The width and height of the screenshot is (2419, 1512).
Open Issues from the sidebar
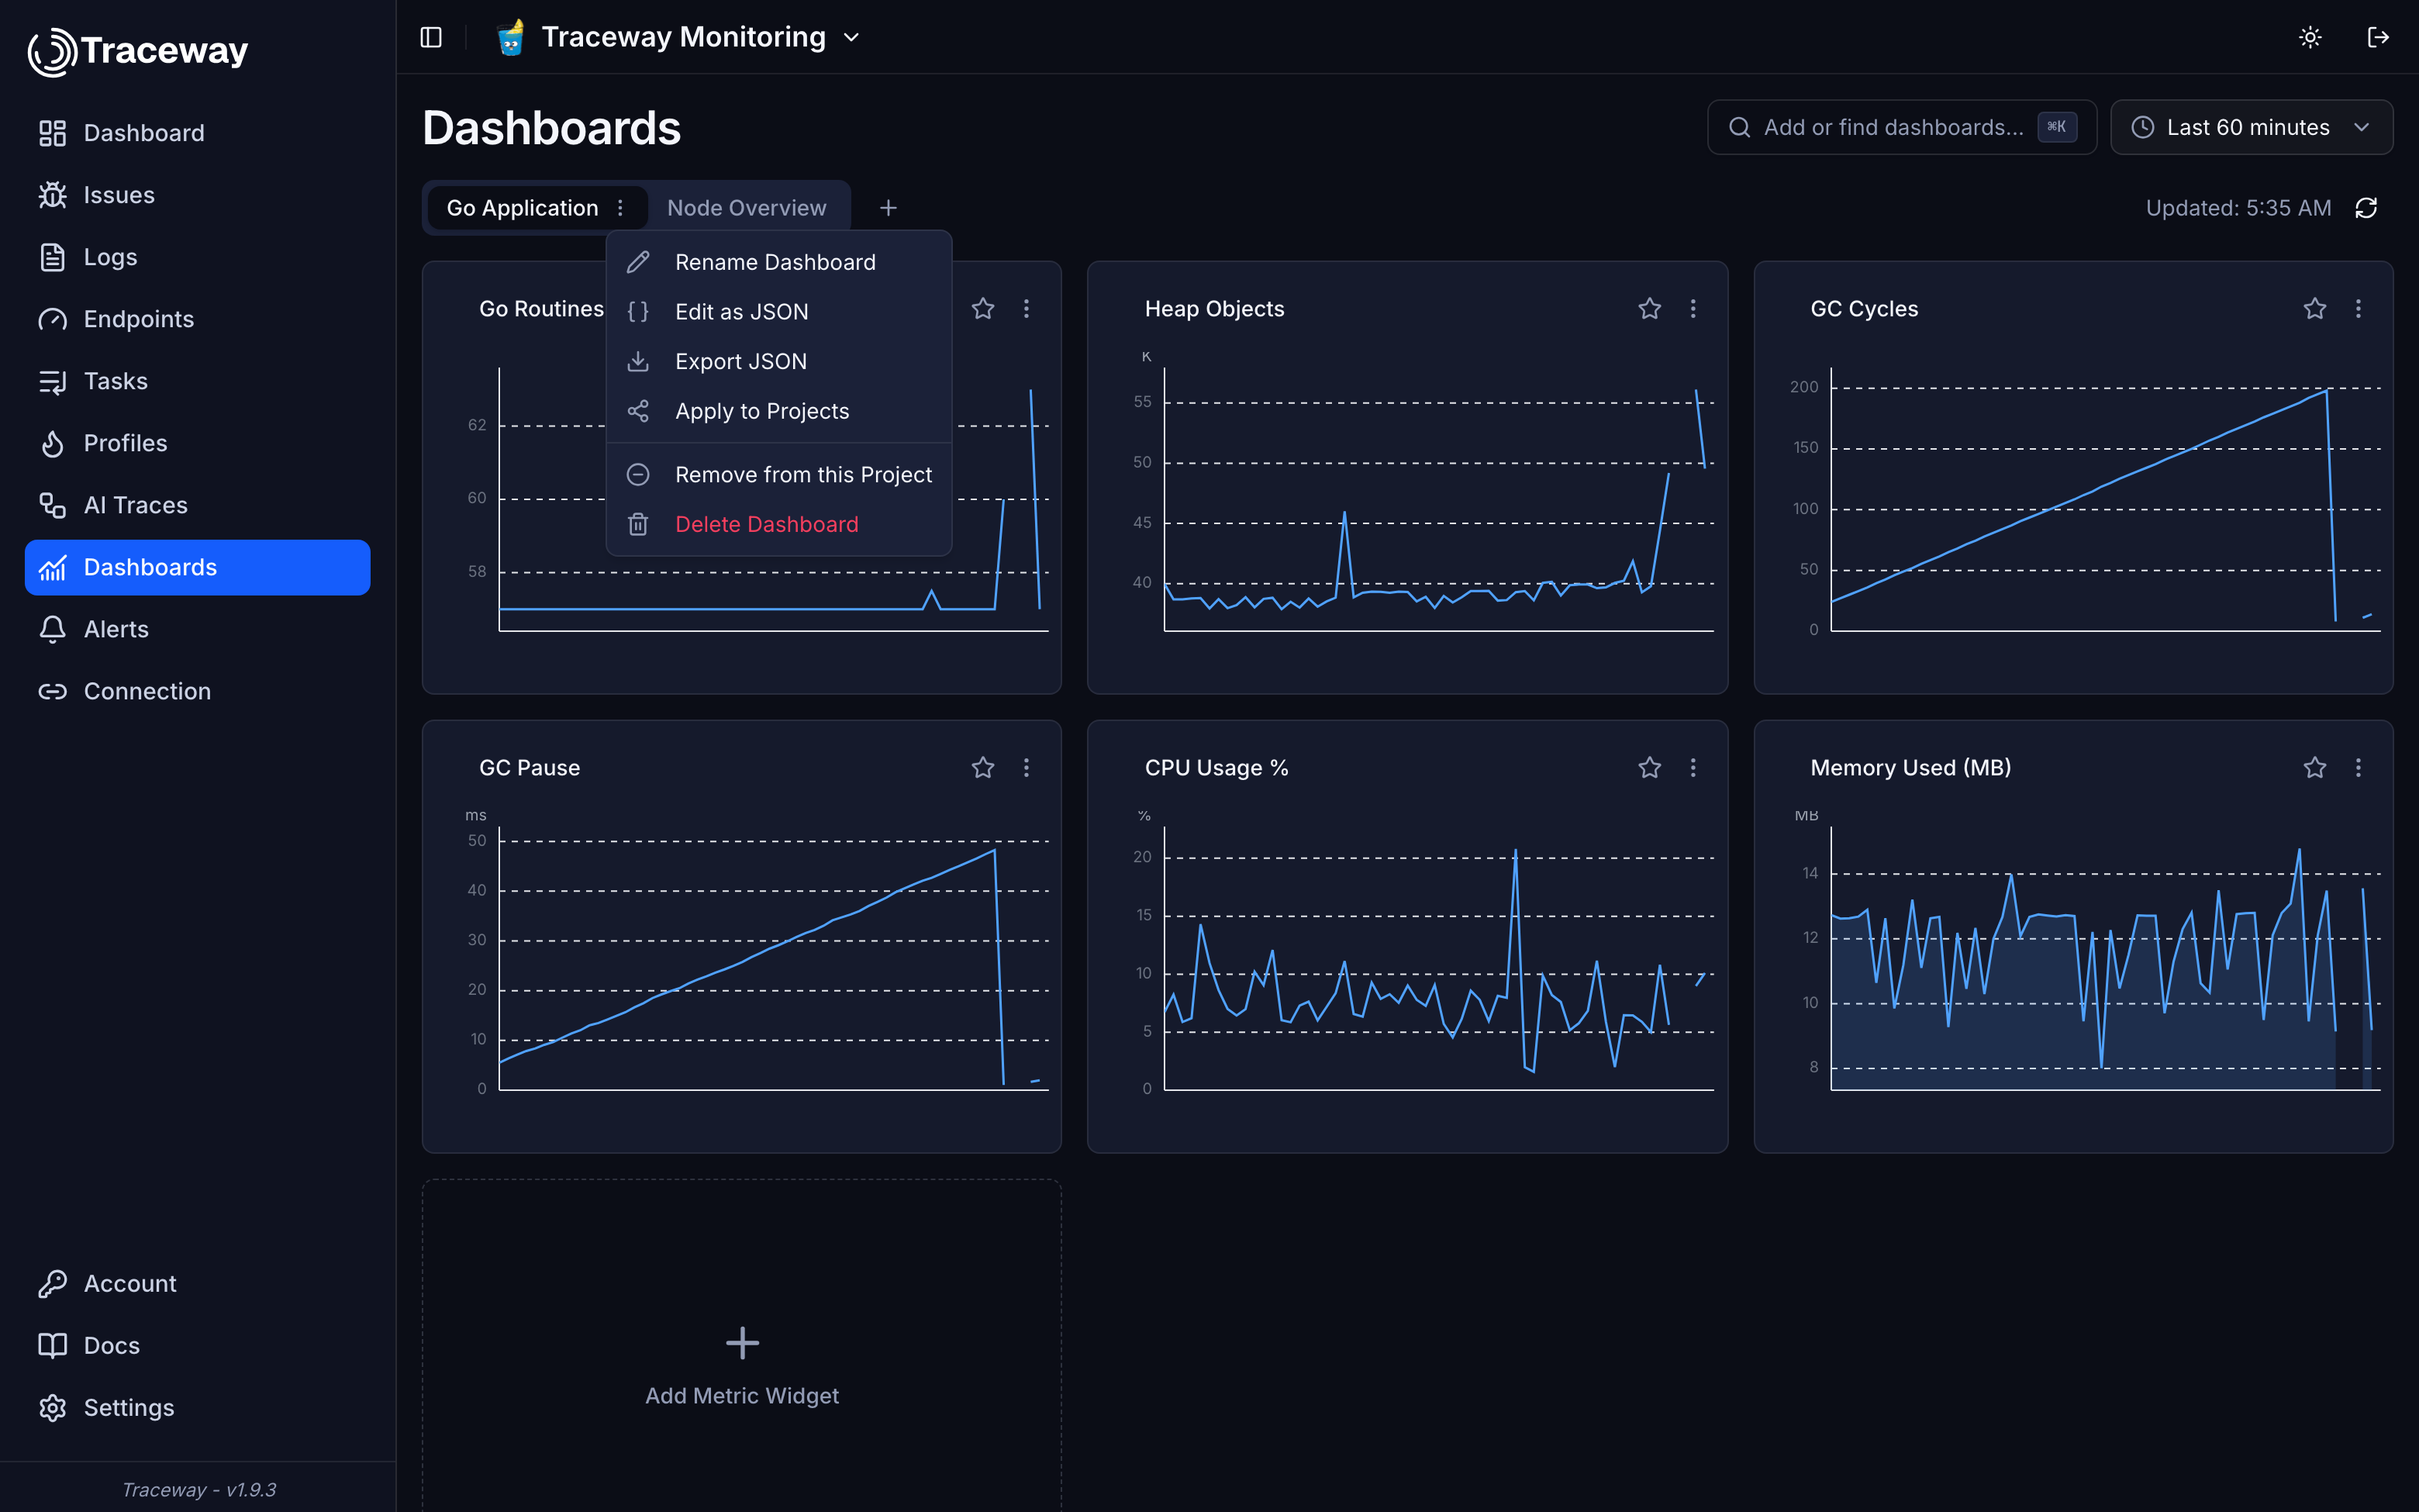pyautogui.click(x=198, y=195)
